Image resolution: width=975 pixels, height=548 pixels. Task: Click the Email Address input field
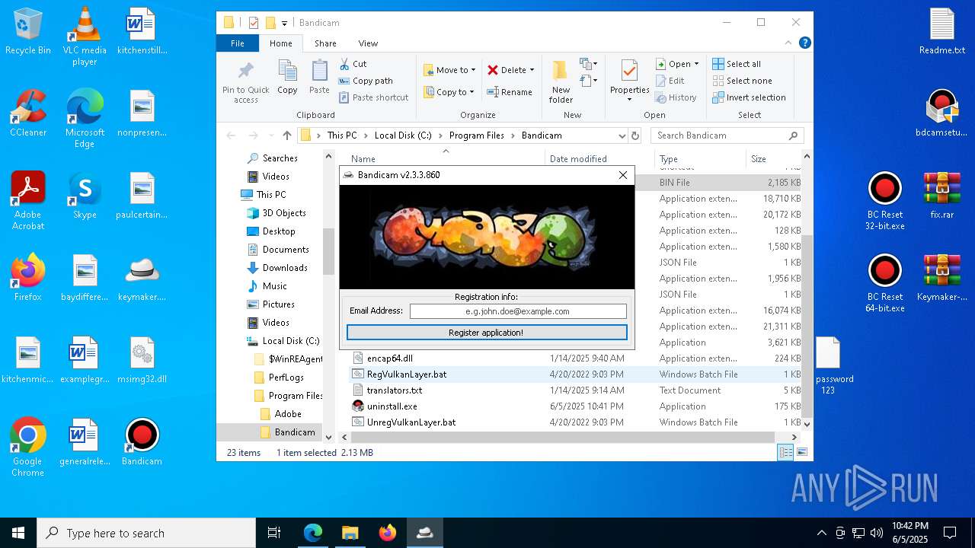[x=518, y=311]
